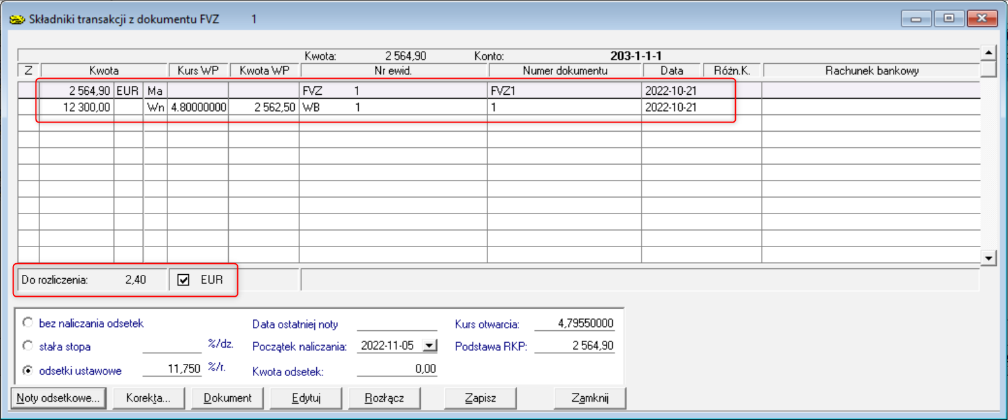Click the 'Do rozliczenia' value 2,40
This screenshot has width=1008, height=420.
[x=136, y=280]
